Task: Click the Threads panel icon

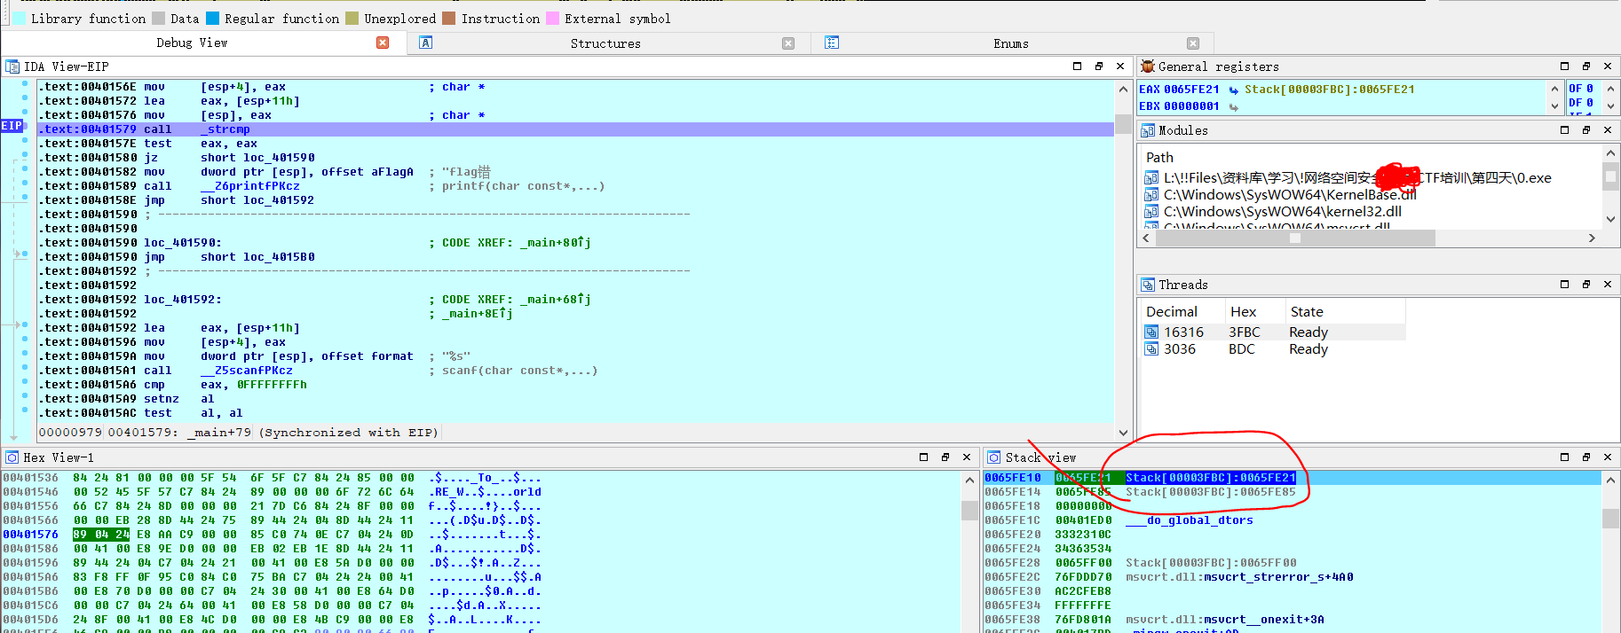Action: pyautogui.click(x=1147, y=285)
